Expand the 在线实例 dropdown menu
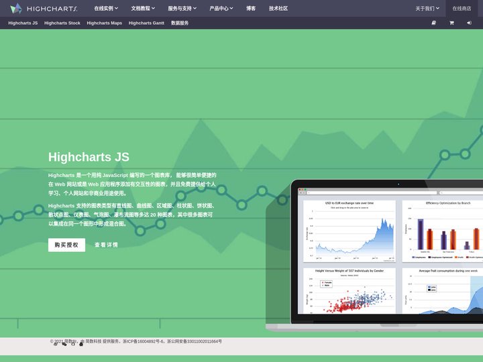This screenshot has height=362, width=483. coord(106,8)
